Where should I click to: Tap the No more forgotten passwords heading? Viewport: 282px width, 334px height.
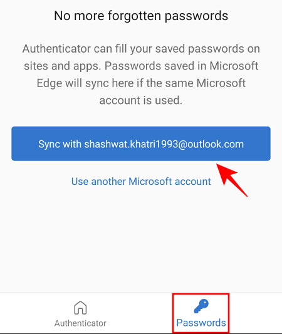click(x=141, y=16)
